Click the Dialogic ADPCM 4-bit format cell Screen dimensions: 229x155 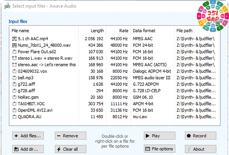152,71
